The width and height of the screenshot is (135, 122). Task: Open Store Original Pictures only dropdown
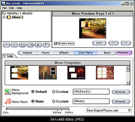(x=129, y=110)
